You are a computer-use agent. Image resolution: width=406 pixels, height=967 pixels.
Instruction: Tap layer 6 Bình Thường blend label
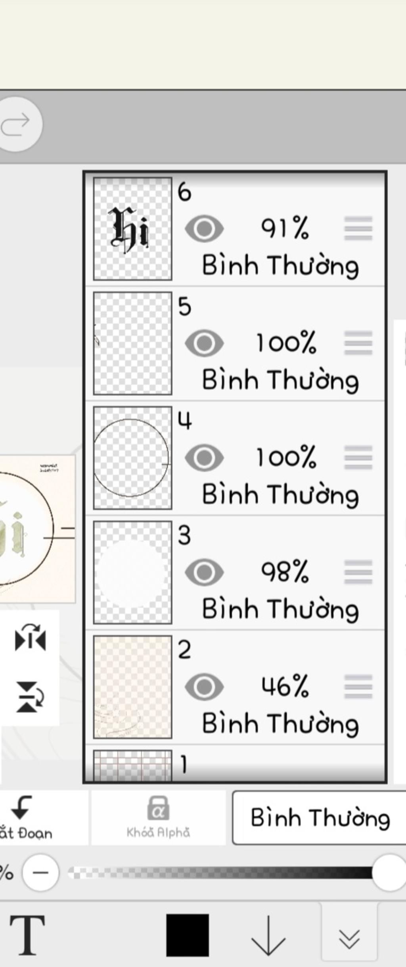pos(280,266)
